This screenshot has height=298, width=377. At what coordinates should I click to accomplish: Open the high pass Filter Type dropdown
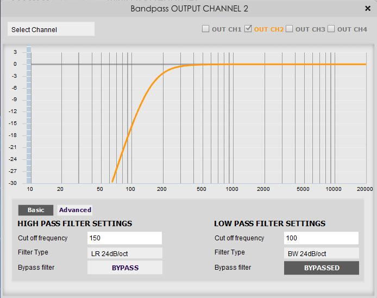[x=124, y=253]
